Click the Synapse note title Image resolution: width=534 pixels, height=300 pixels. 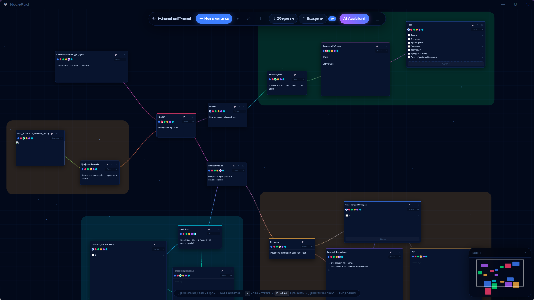[x=274, y=242]
